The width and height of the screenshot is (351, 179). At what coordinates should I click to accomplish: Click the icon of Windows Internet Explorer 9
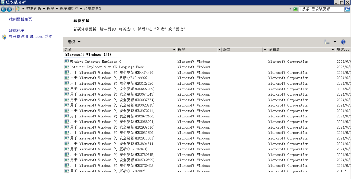(x=67, y=62)
